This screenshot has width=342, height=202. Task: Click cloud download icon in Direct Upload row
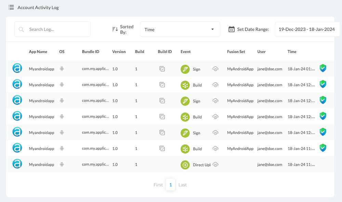pyautogui.click(x=215, y=165)
